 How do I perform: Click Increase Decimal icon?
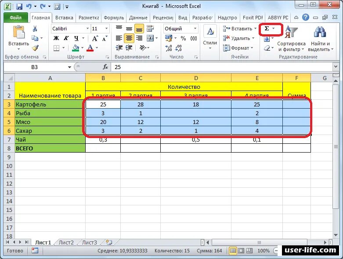(x=169, y=48)
